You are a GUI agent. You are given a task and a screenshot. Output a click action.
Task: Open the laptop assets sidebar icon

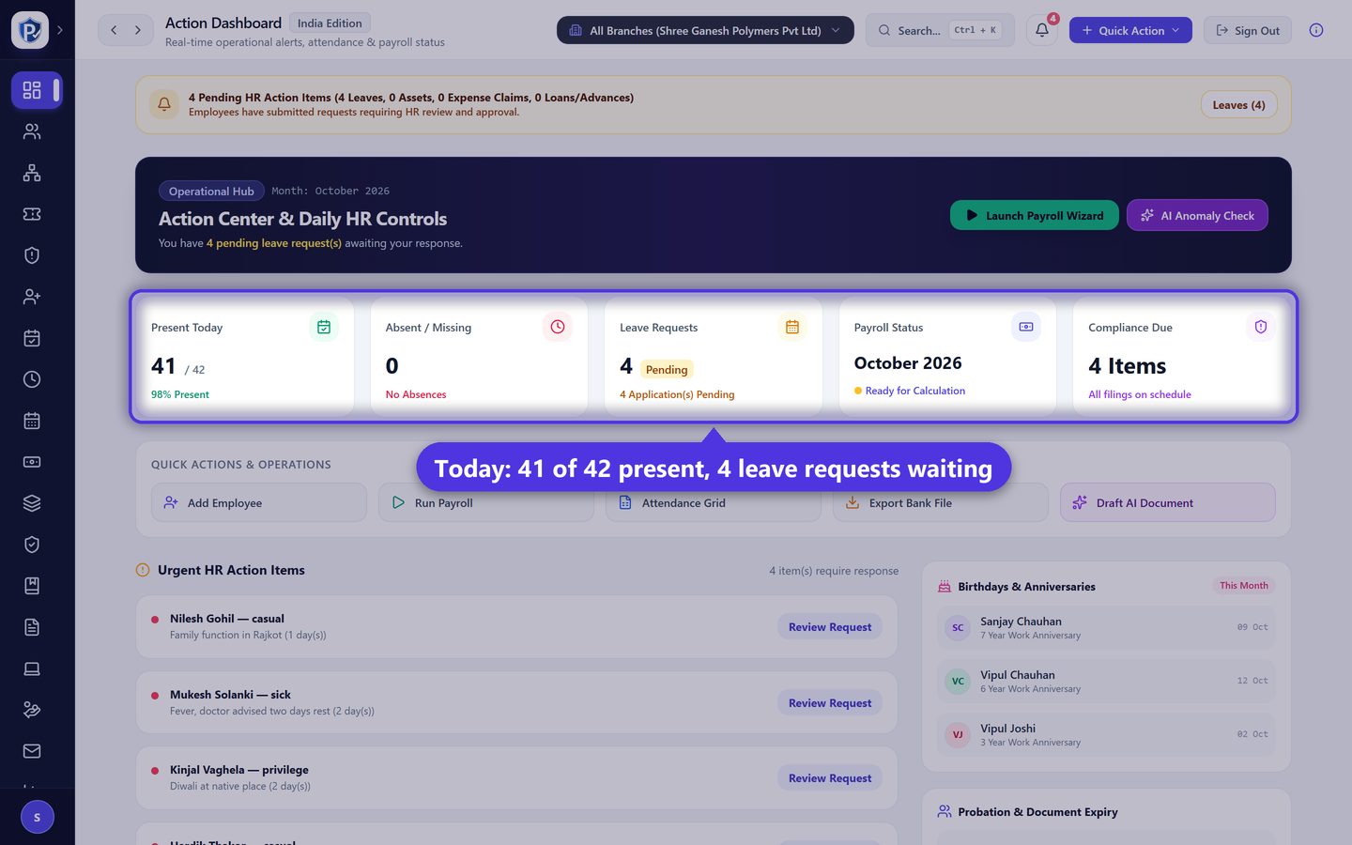tap(32, 668)
